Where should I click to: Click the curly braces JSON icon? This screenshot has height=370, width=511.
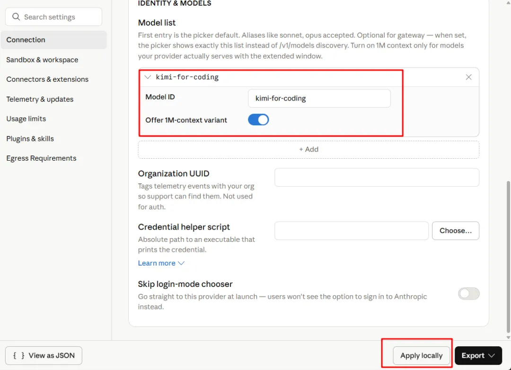[18, 355]
